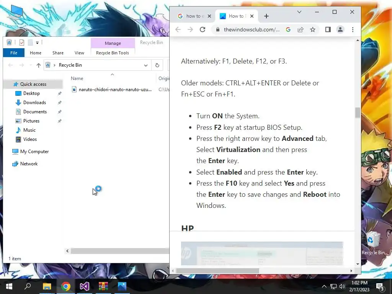Click the Properties quick access toolbar icon
The width and height of the screenshot is (392, 294).
click(x=22, y=42)
